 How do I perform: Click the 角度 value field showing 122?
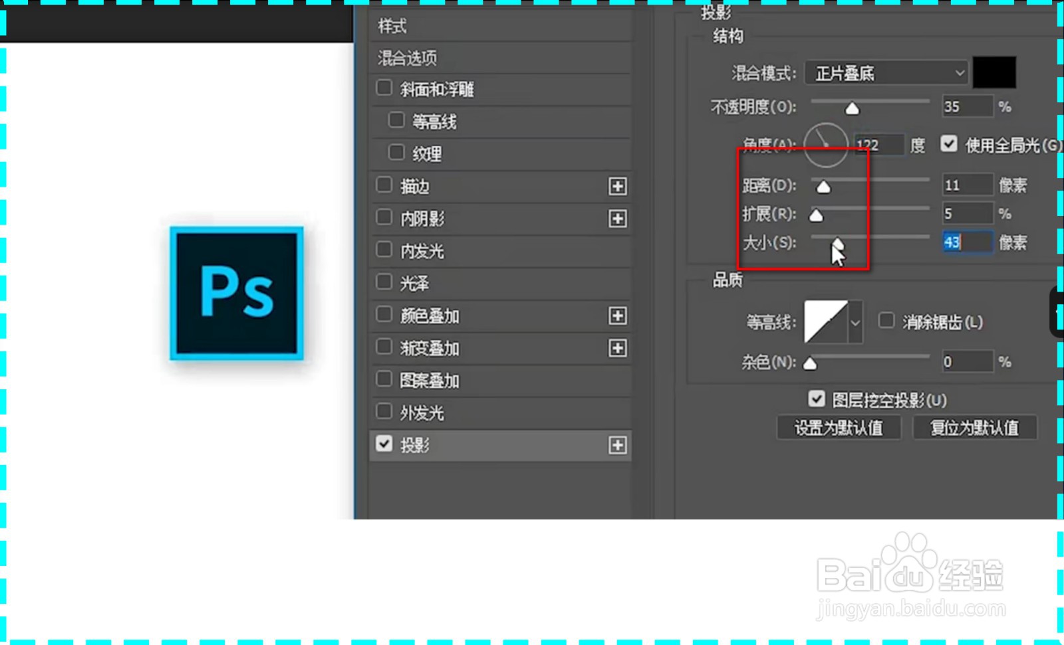click(x=880, y=145)
